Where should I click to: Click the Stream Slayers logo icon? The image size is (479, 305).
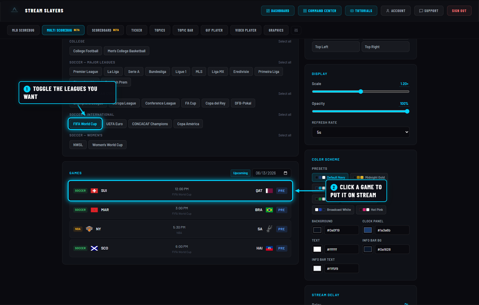click(14, 10)
